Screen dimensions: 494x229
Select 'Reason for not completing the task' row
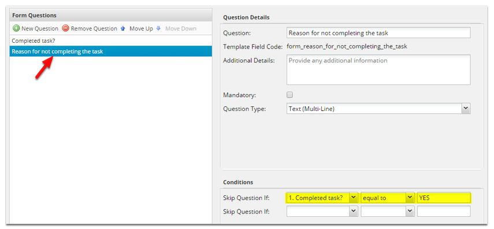pyautogui.click(x=111, y=51)
